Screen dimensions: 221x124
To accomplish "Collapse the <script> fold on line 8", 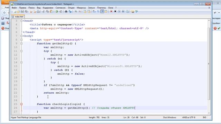I will point(21,40).
